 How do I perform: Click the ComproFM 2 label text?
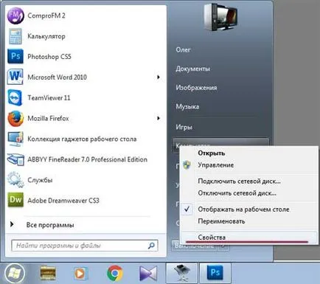pos(46,15)
